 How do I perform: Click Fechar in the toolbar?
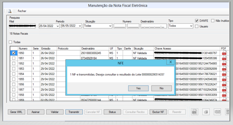(22, 11)
